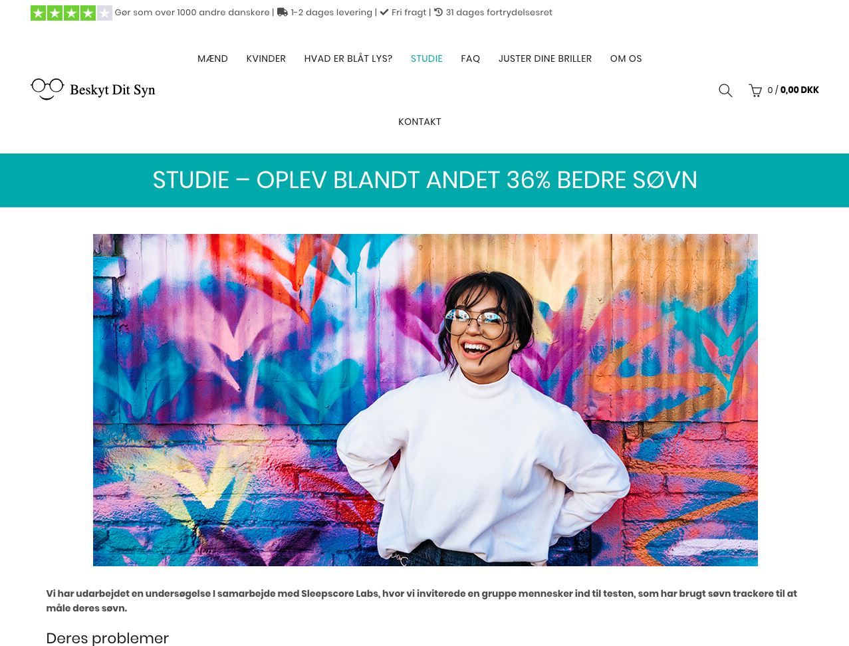Go to OM OS page
Screen dimensions: 849x646
tap(626, 58)
